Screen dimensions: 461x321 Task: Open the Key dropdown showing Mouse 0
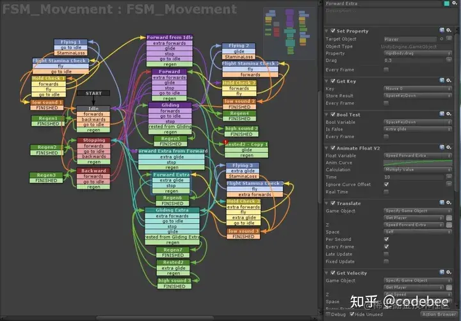coord(417,88)
